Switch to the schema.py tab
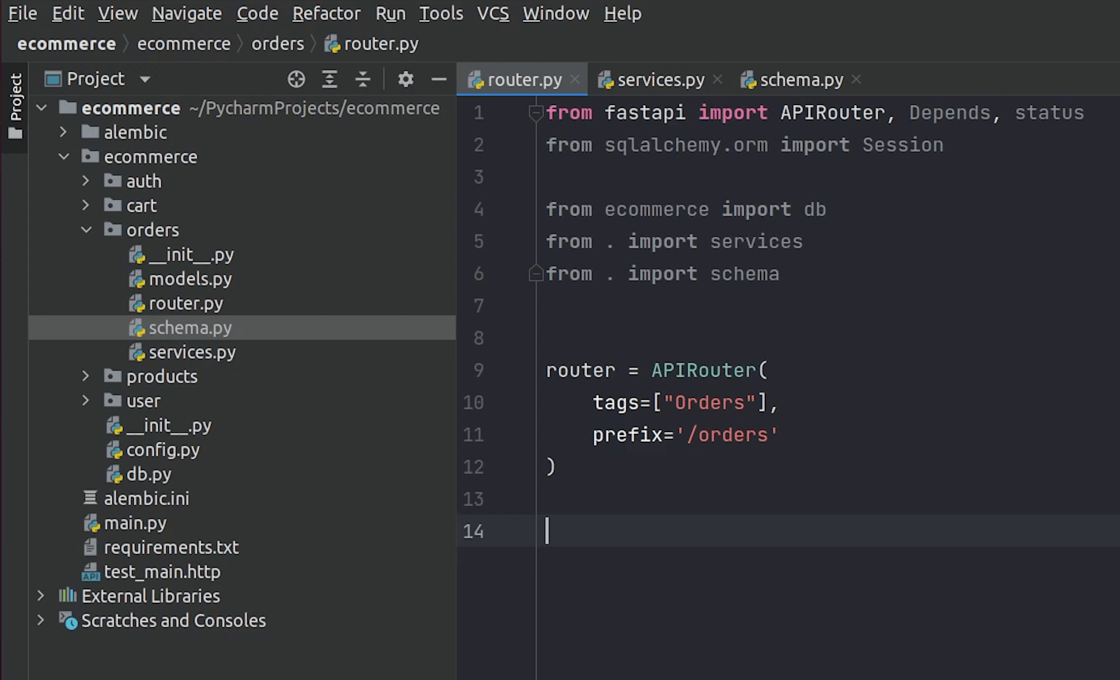1120x680 pixels. coord(801,80)
